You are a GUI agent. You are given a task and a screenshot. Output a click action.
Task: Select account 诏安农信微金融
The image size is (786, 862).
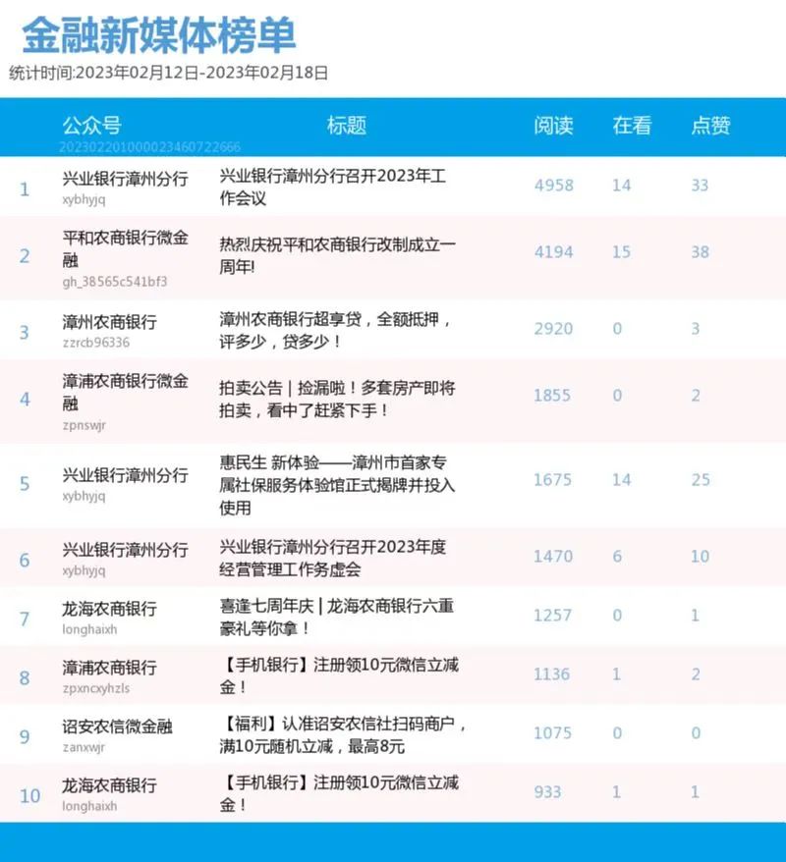tap(117, 727)
